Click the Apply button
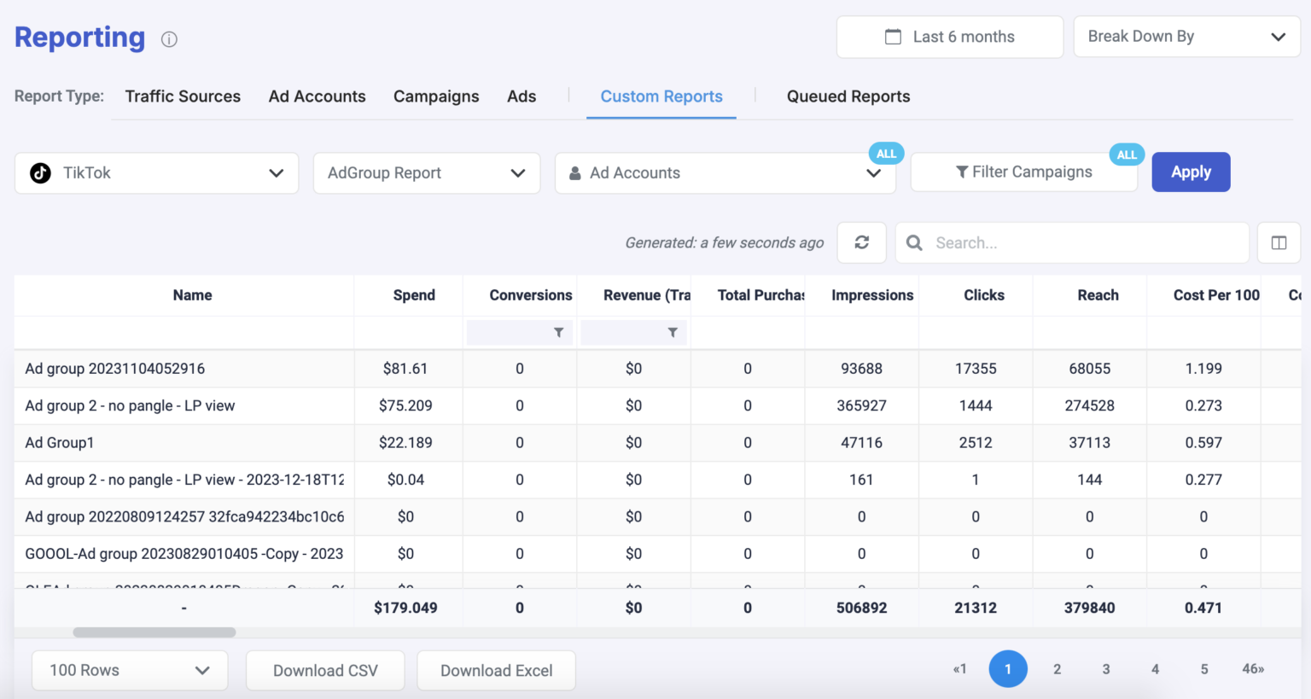1311x699 pixels. pos(1191,172)
